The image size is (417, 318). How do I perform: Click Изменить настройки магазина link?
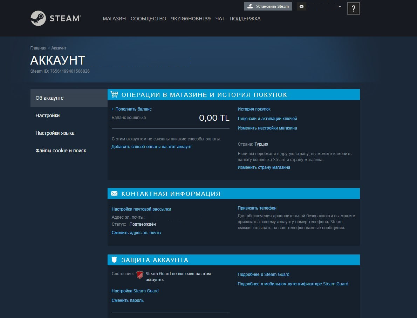[x=267, y=128]
